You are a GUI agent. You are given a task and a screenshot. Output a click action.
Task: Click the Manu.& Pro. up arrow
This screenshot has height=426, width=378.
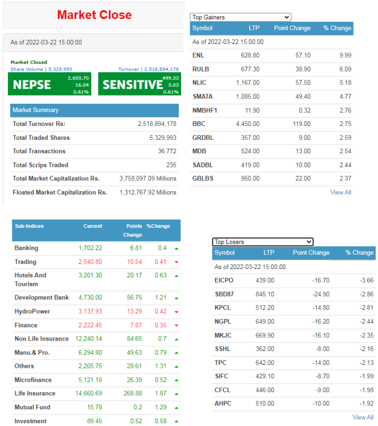click(177, 353)
